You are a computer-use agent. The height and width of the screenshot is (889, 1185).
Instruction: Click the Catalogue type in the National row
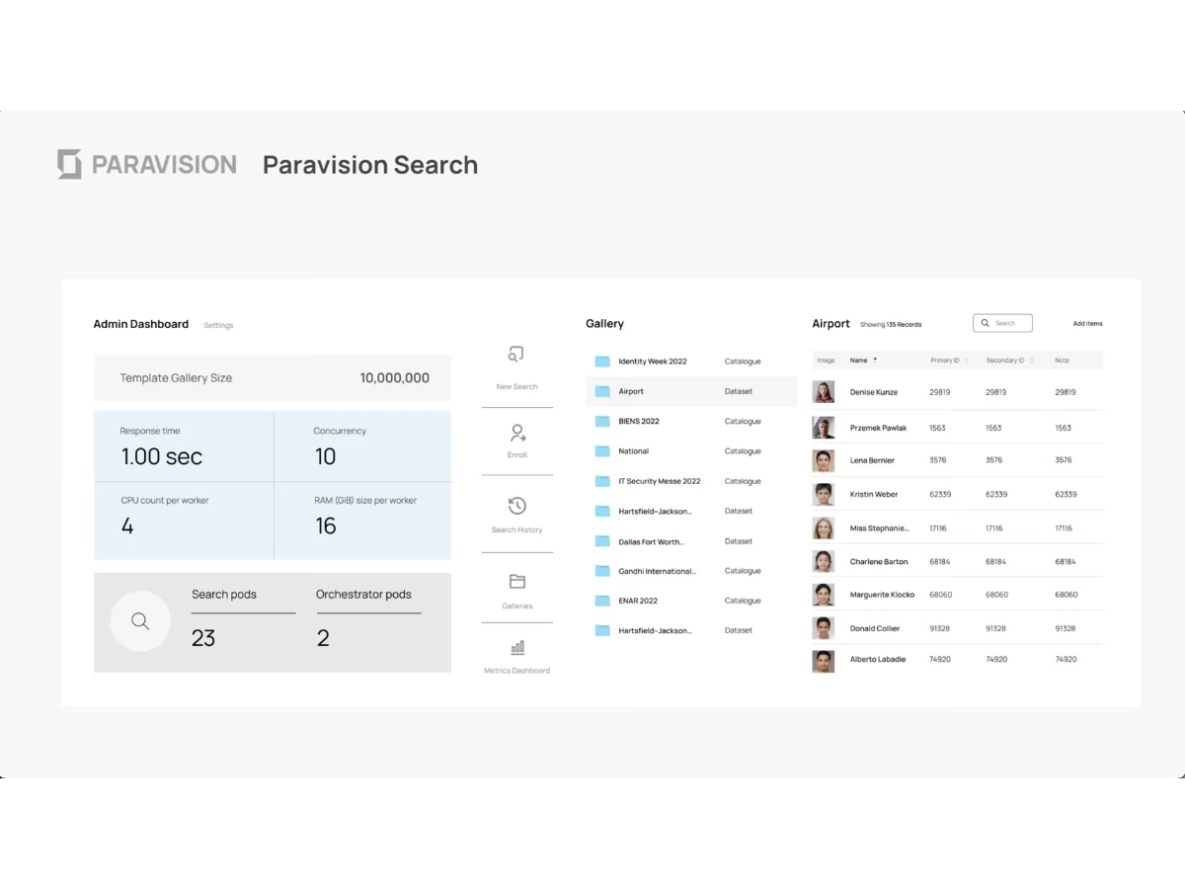743,451
